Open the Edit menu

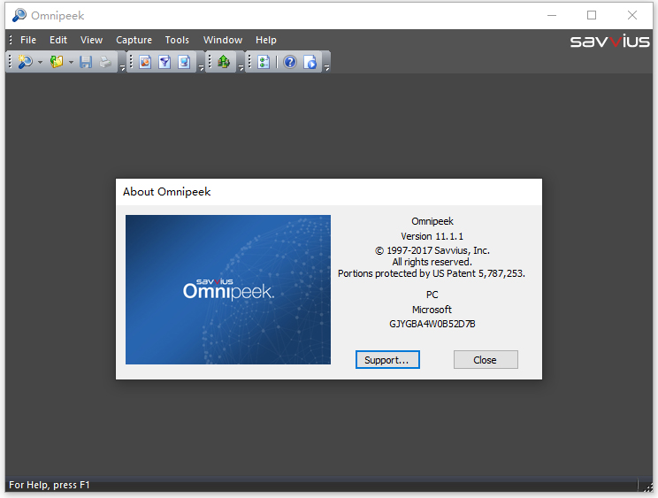pos(58,40)
